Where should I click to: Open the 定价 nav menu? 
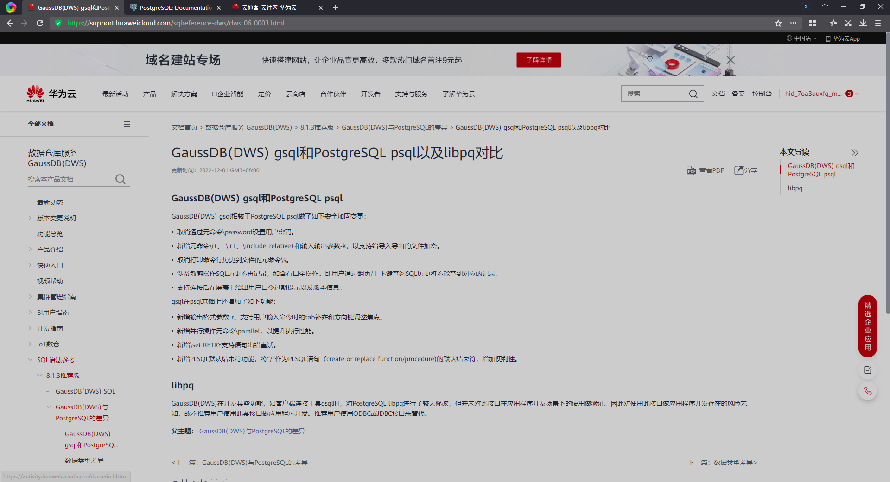click(x=265, y=94)
